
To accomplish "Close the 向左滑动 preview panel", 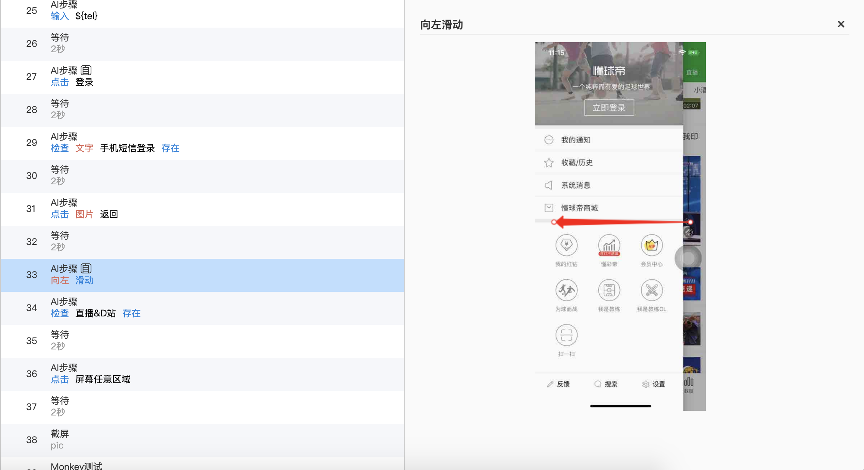I will [841, 24].
